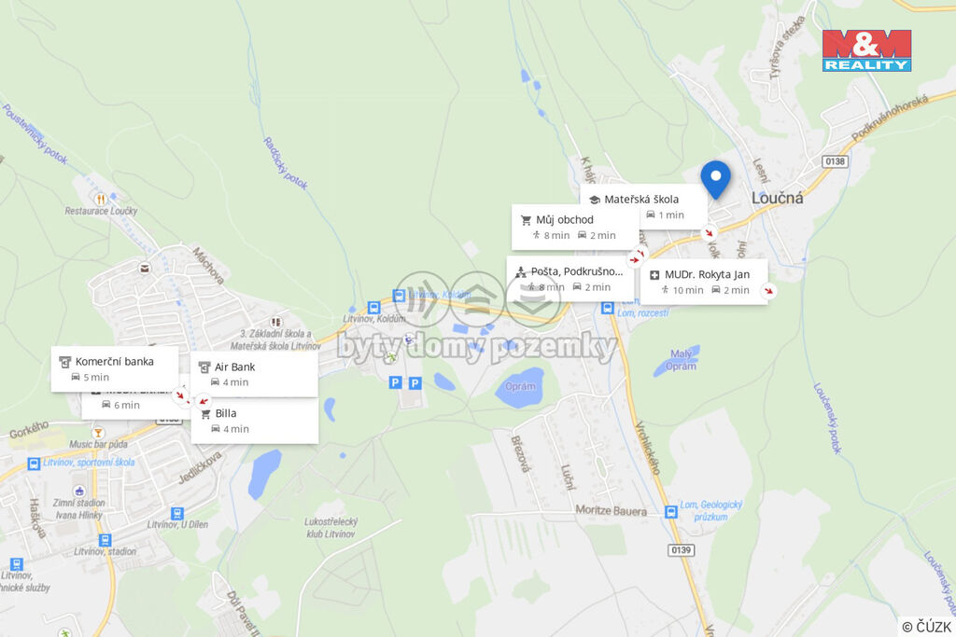The height and width of the screenshot is (637, 956).
Task: Click the Music bar půda cocktail icon
Action: [x=97, y=433]
